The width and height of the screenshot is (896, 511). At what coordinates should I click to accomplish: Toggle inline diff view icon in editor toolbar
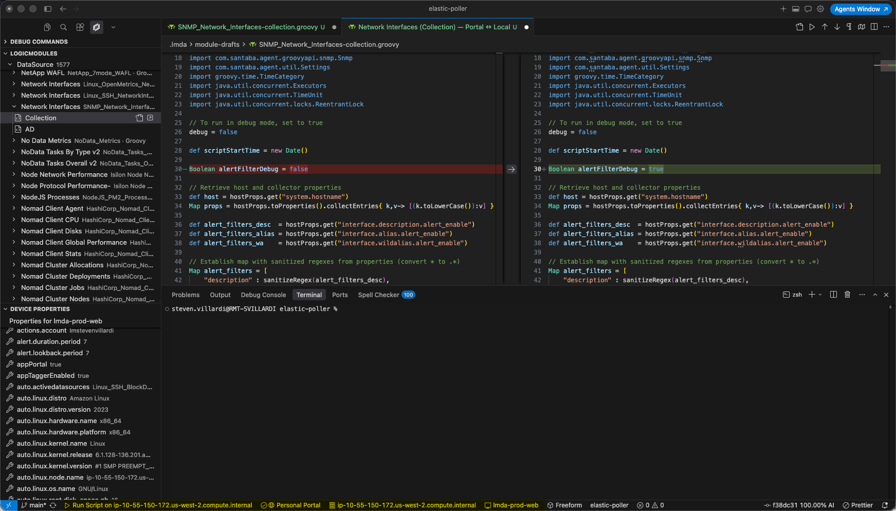(x=874, y=27)
